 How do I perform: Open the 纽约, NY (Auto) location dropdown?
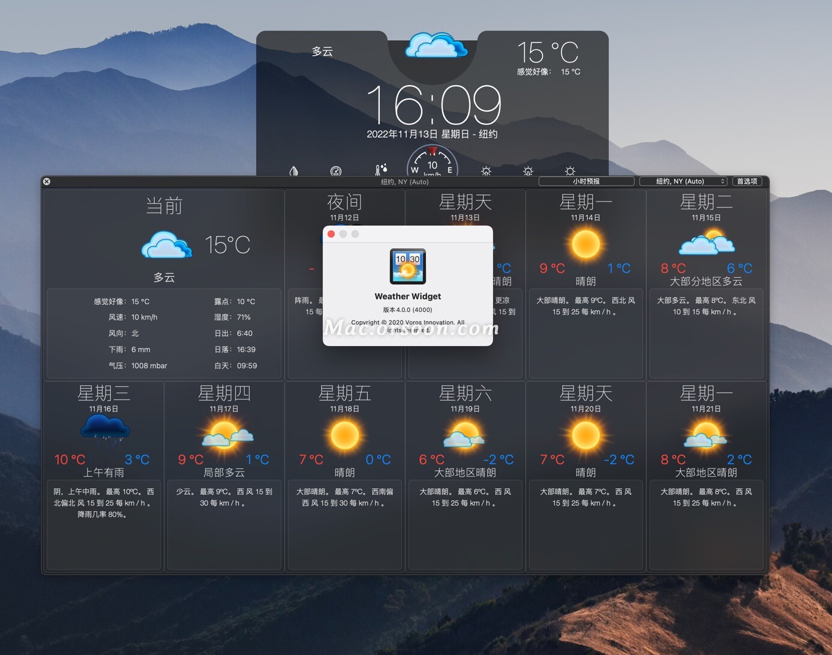tap(683, 181)
